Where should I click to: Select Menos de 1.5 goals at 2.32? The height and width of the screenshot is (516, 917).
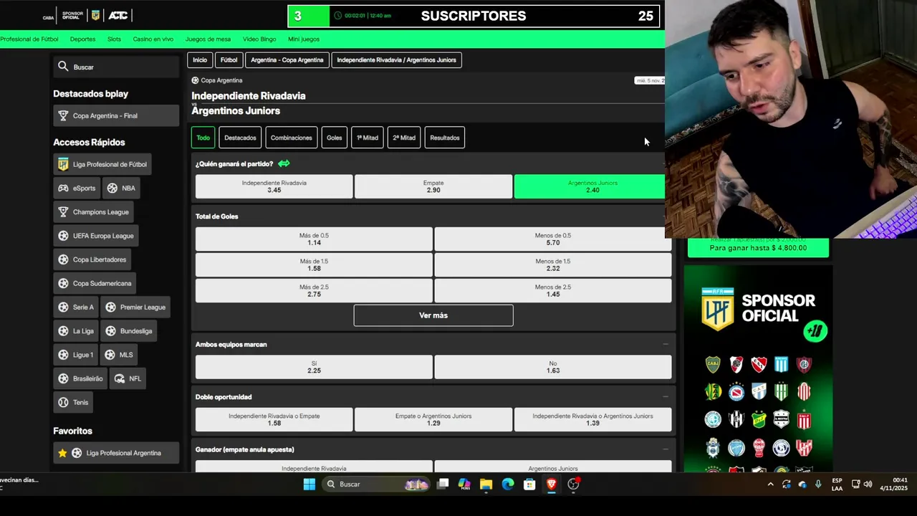553,265
